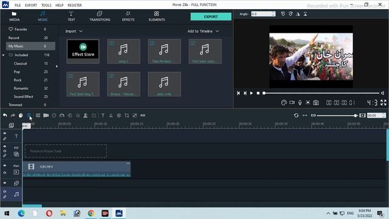Image resolution: width=389 pixels, height=219 pixels.
Task: Toggle the link icon on PIP track
Action: coord(5,156)
